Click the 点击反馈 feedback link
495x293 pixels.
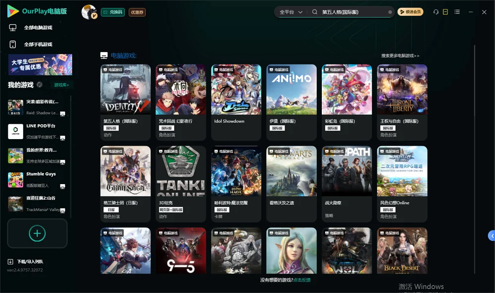point(302,280)
